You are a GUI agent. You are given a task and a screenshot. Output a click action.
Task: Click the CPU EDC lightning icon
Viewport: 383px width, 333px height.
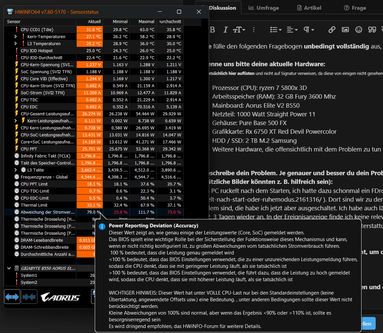click(17, 107)
